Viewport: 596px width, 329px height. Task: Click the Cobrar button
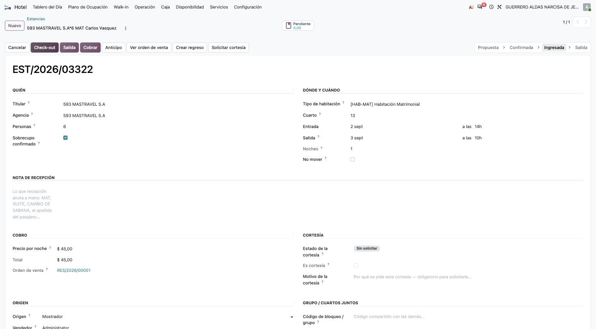tap(90, 47)
